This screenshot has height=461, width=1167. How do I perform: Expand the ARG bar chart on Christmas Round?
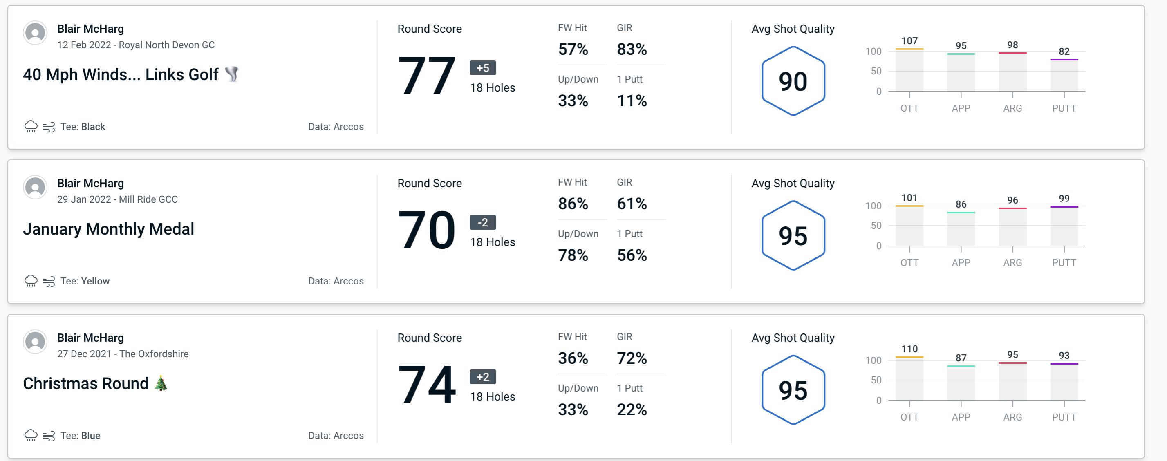coord(1013,380)
